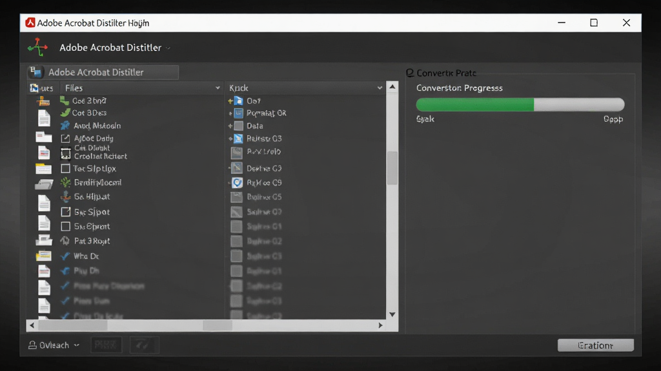
Task: Expand the 'Data' tree item
Action: (230, 126)
